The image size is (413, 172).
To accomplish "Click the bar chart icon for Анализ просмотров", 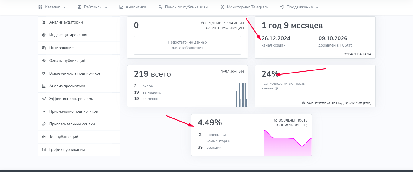I will click(x=44, y=86).
